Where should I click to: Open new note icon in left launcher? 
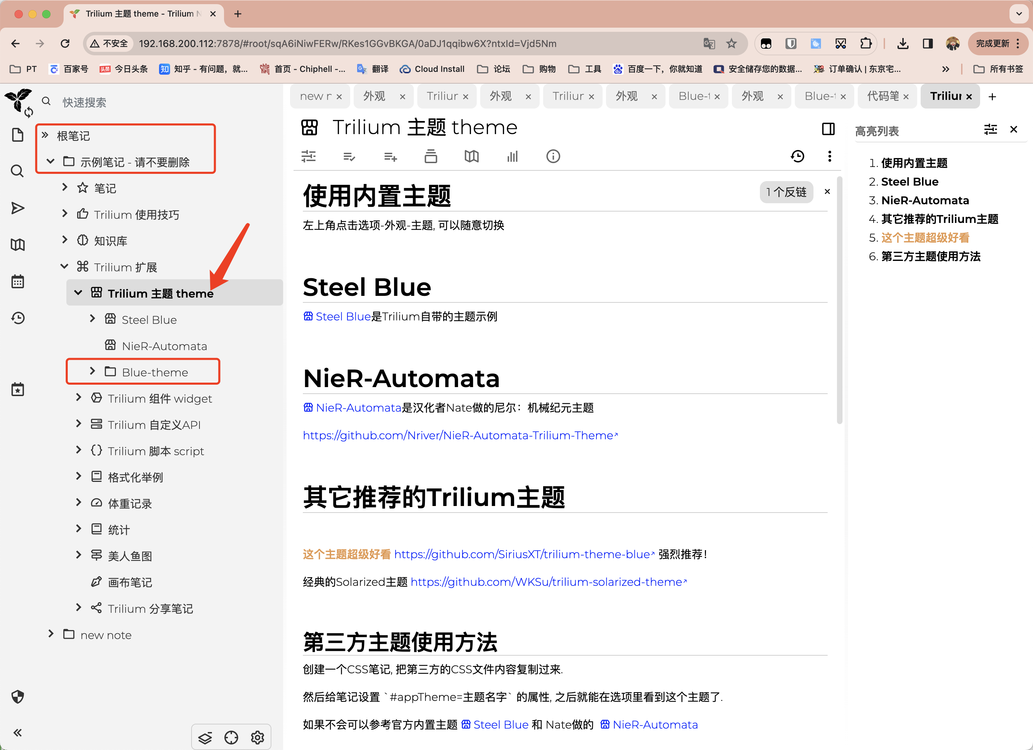pos(17,135)
